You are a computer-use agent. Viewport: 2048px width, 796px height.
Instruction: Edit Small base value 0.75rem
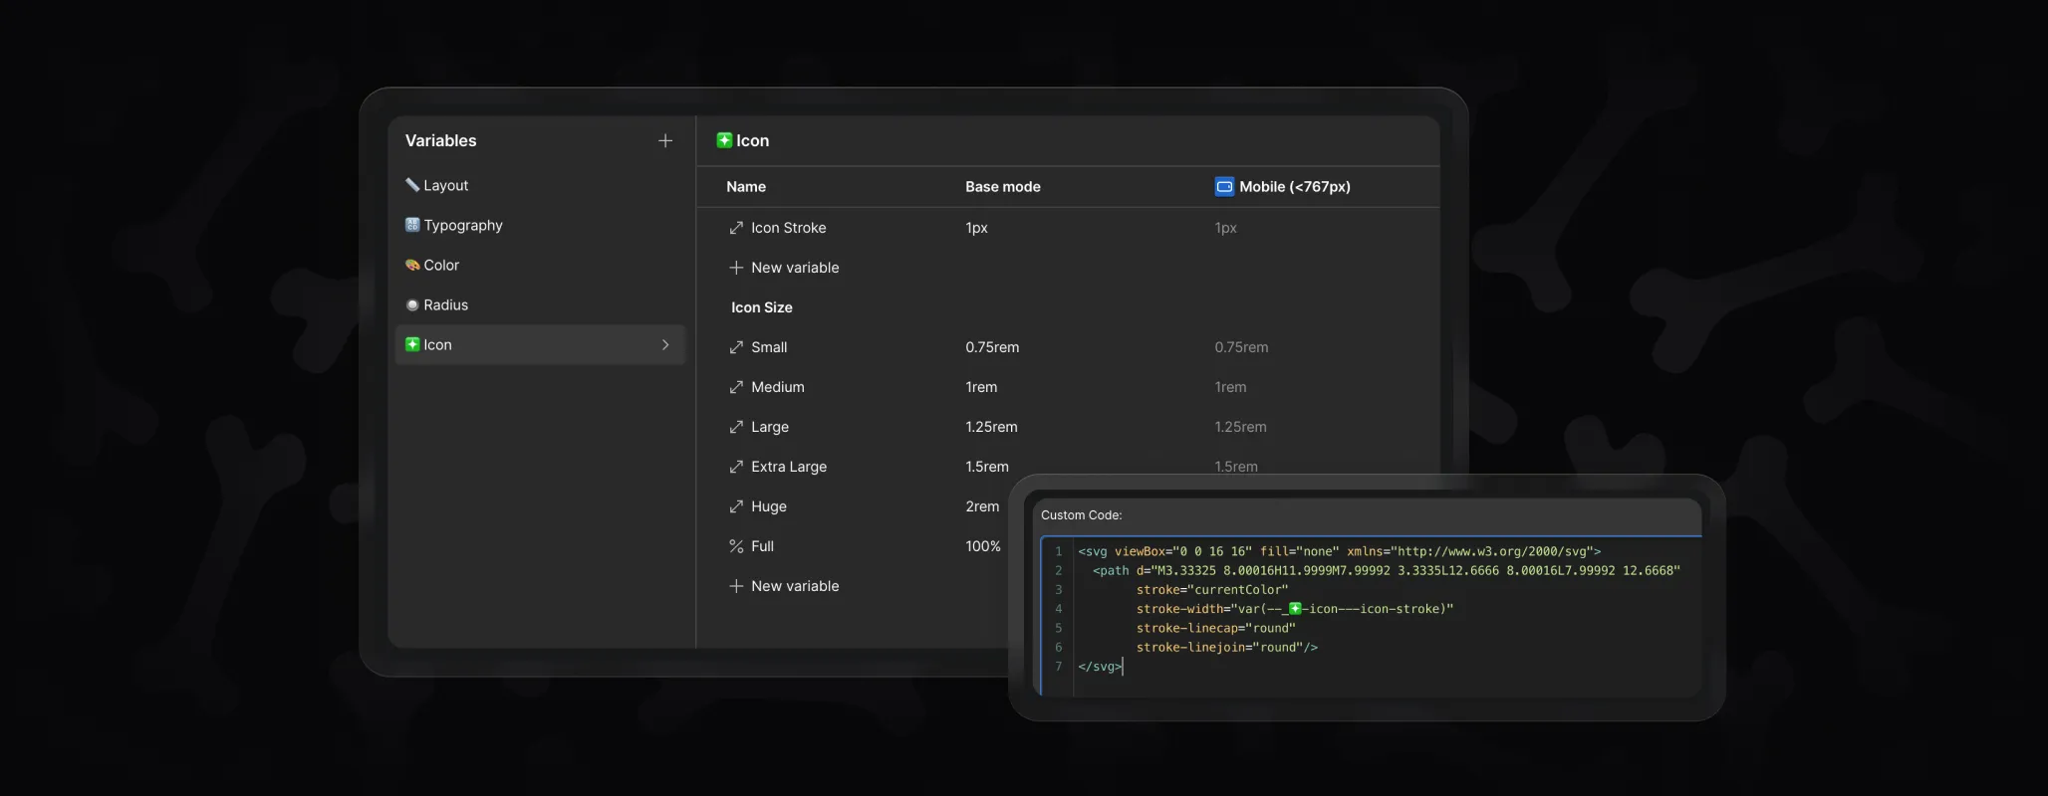pyautogui.click(x=992, y=347)
